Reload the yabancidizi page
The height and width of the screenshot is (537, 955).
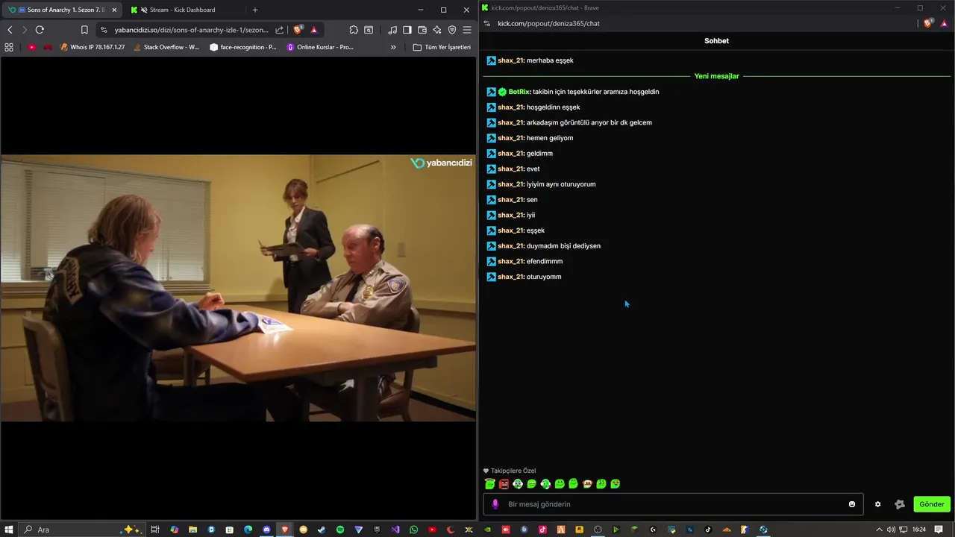pos(40,30)
